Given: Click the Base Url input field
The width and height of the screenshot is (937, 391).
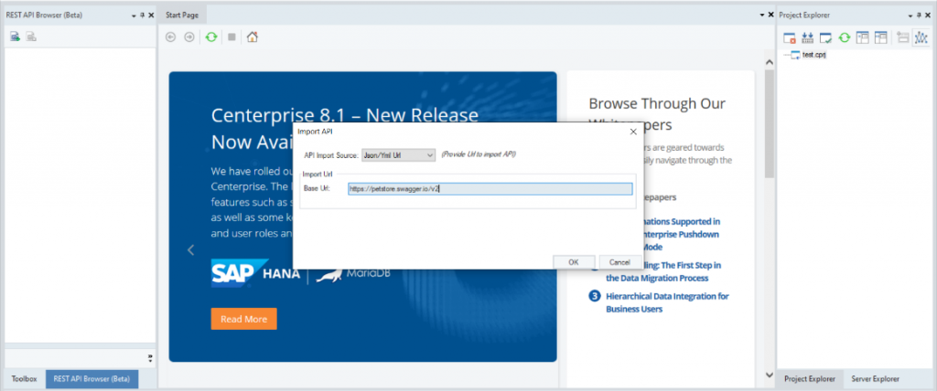Looking at the screenshot, I should click(490, 189).
